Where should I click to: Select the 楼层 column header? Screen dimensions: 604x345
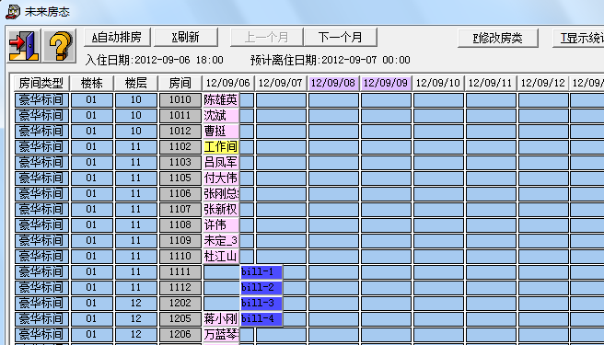point(135,83)
